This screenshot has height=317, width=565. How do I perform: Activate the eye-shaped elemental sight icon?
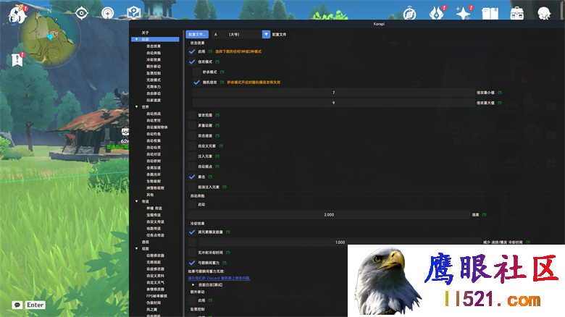coord(82,13)
